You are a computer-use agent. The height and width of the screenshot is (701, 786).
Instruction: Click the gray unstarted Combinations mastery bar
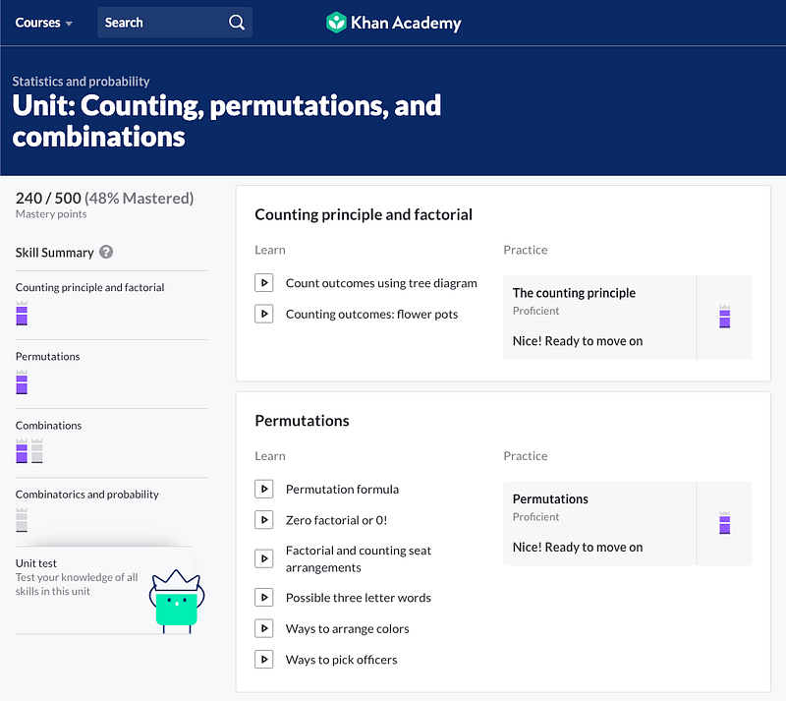(37, 451)
